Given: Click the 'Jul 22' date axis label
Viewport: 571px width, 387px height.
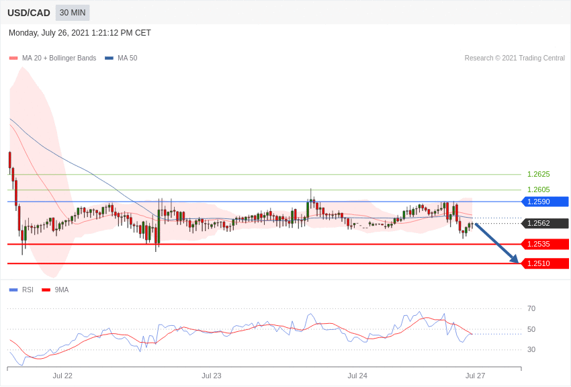Looking at the screenshot, I should [62, 376].
